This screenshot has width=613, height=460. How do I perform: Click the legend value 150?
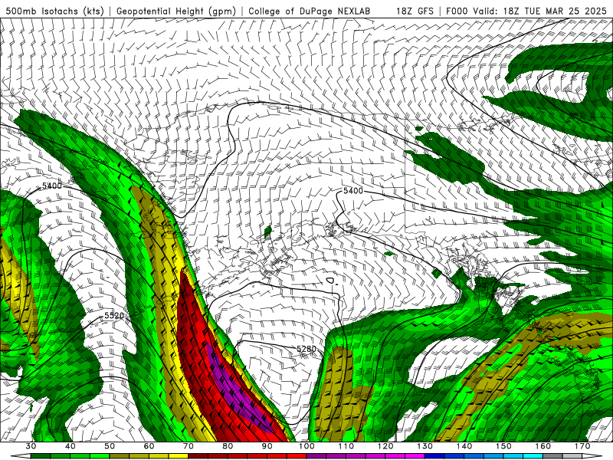[x=503, y=446]
